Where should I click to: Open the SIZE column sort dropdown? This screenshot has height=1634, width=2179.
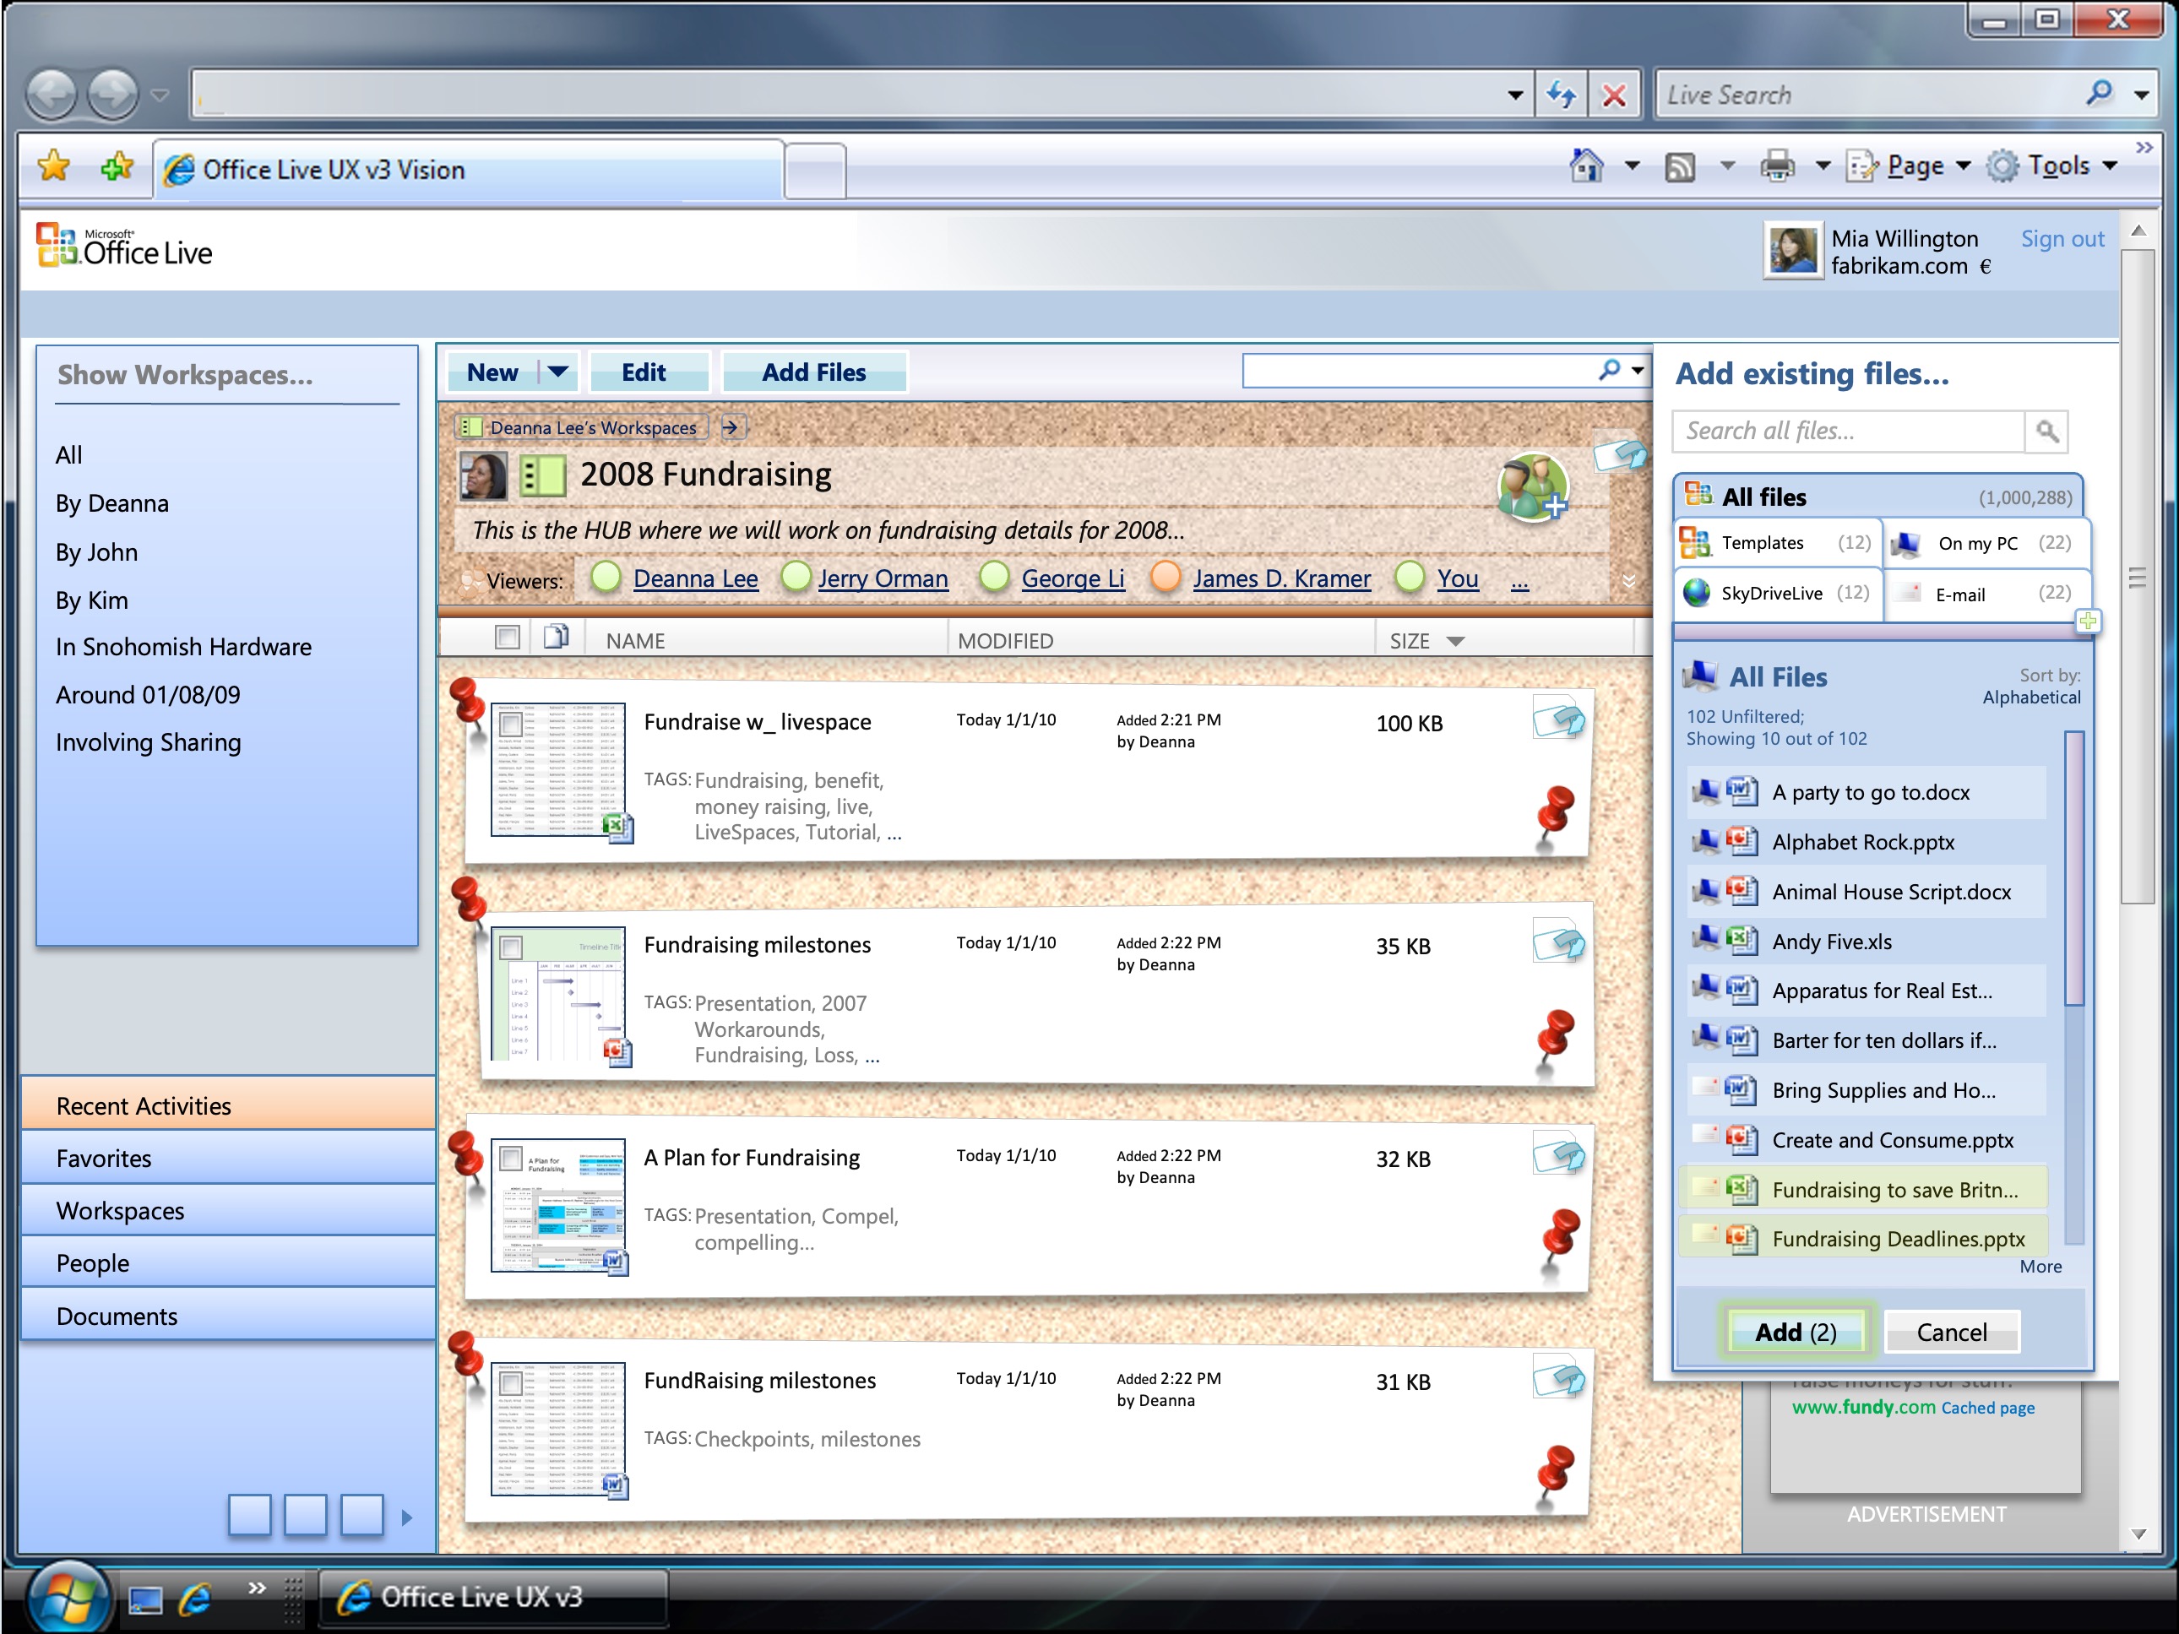(x=1455, y=641)
